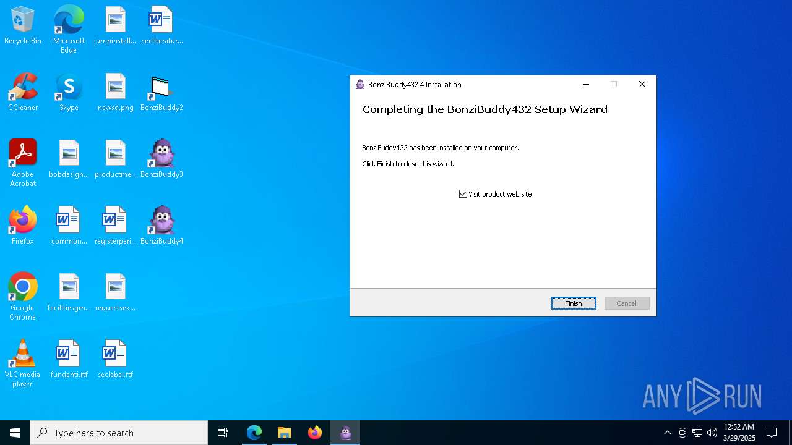792x445 pixels.
Task: Select the jumpinstall image file on desktop
Action: (x=115, y=26)
